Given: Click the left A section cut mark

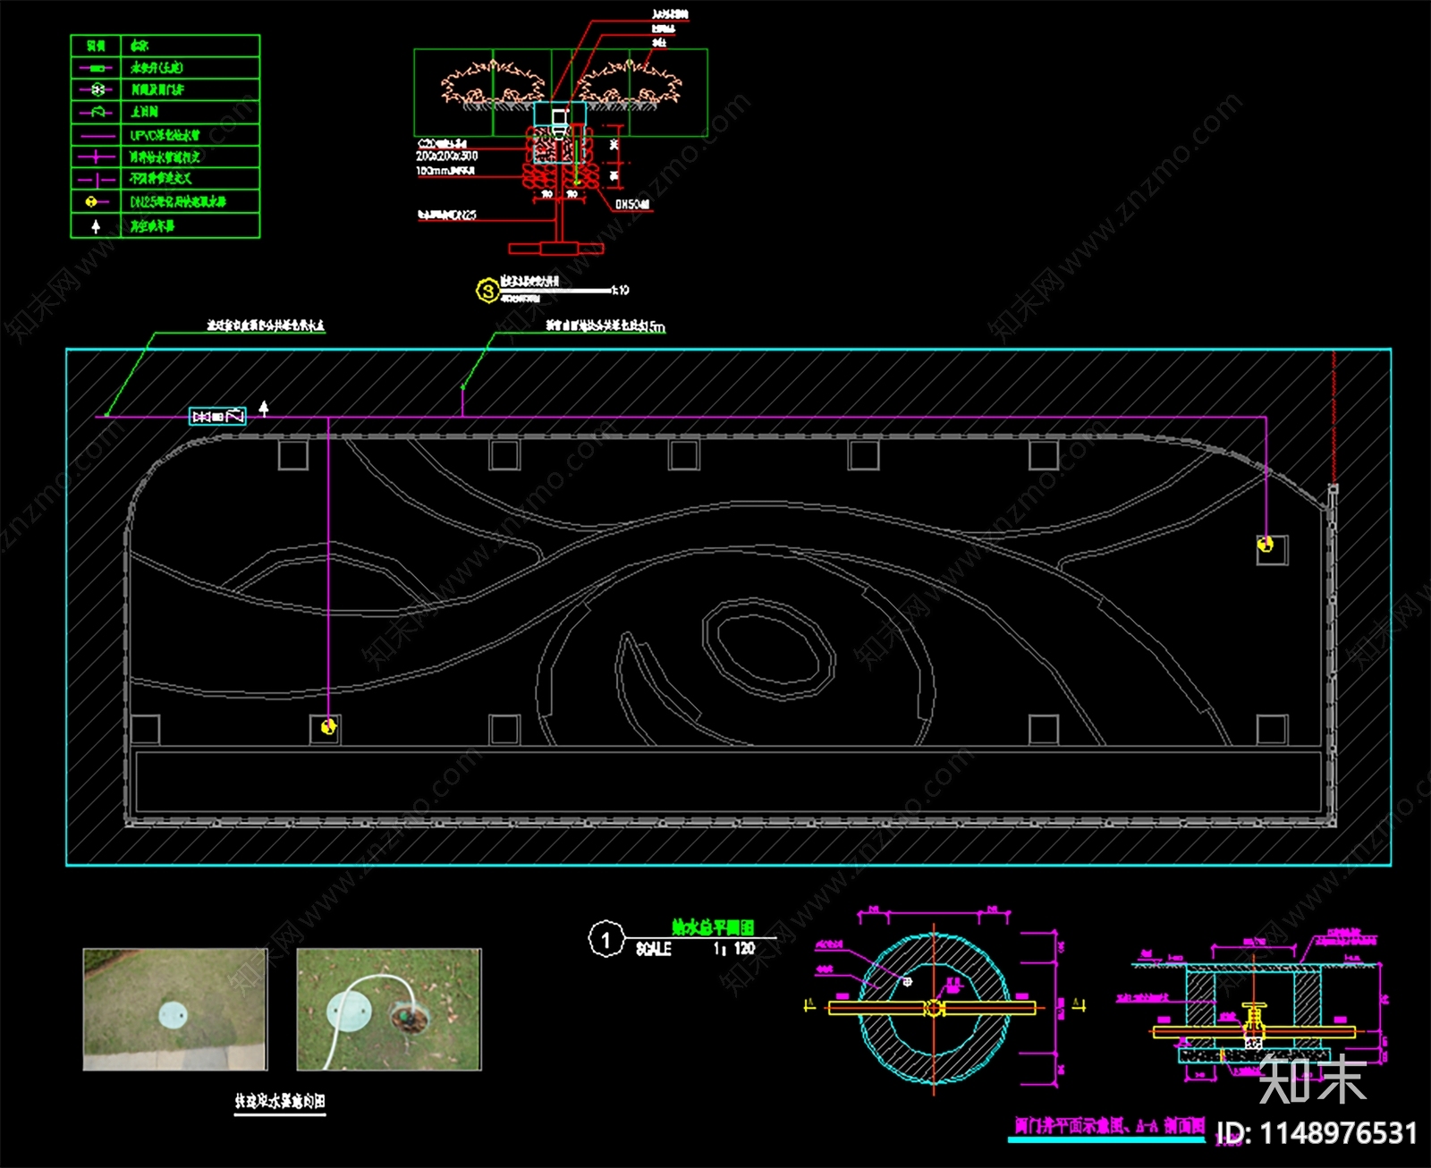Looking at the screenshot, I should (810, 1006).
